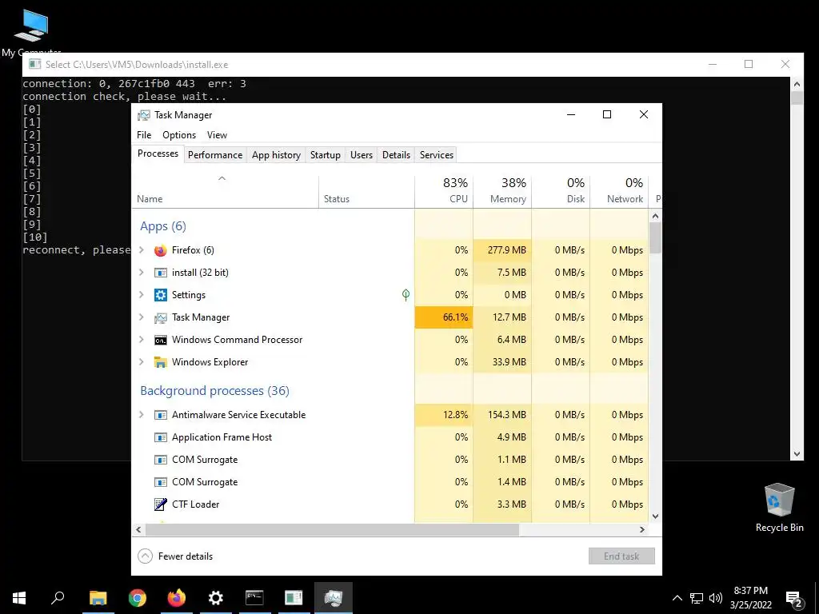Click the Task Manager vertical scrollbar thumb

tap(656, 238)
